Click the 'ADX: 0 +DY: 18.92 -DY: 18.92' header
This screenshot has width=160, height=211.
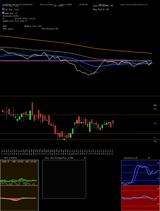click(19, 162)
